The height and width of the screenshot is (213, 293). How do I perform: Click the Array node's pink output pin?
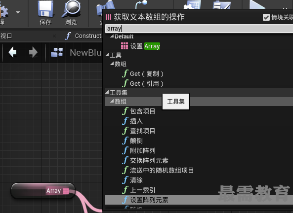click(x=66, y=191)
